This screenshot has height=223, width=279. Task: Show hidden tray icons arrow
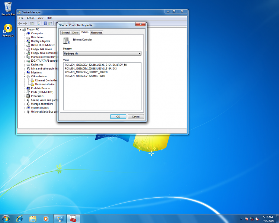tap(241, 219)
